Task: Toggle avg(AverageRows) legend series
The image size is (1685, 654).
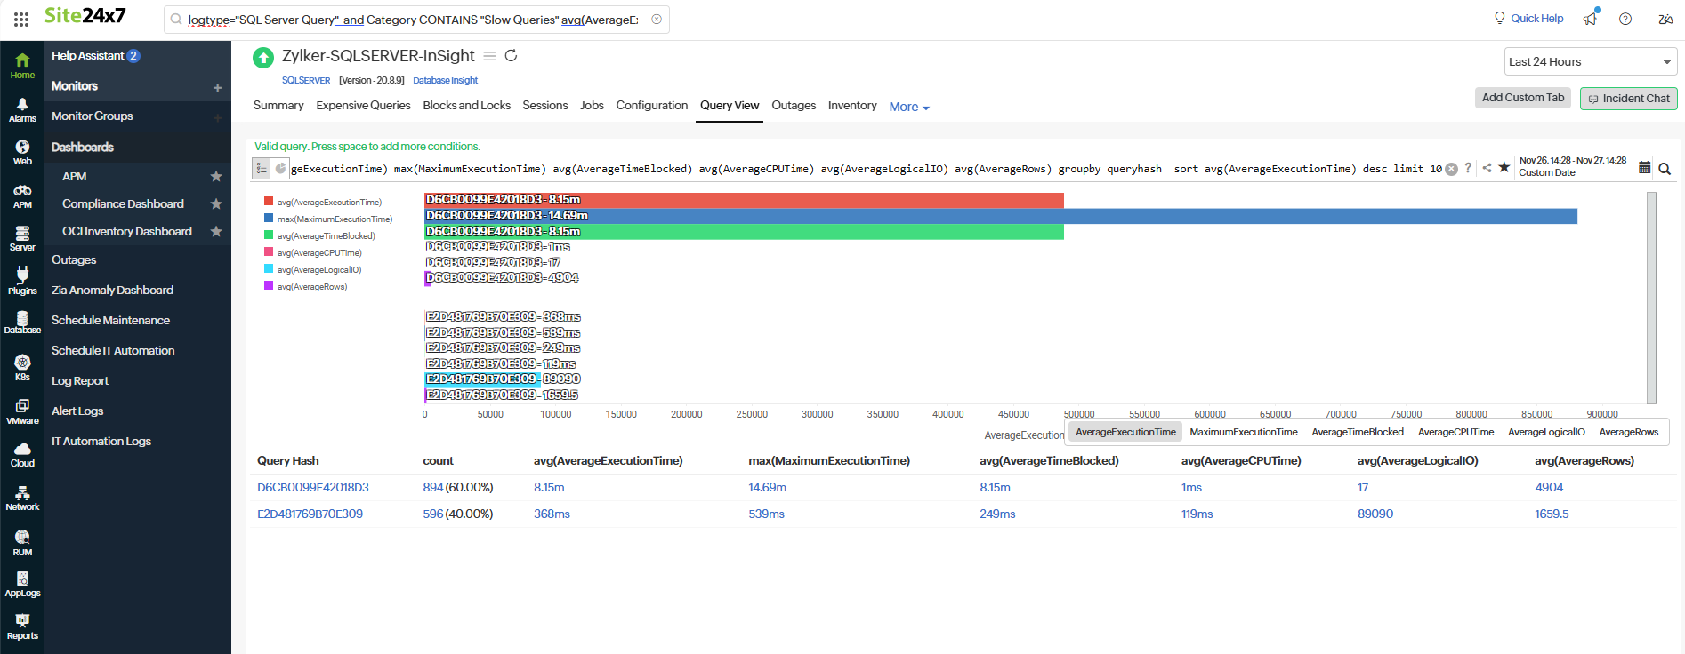Action: click(306, 286)
